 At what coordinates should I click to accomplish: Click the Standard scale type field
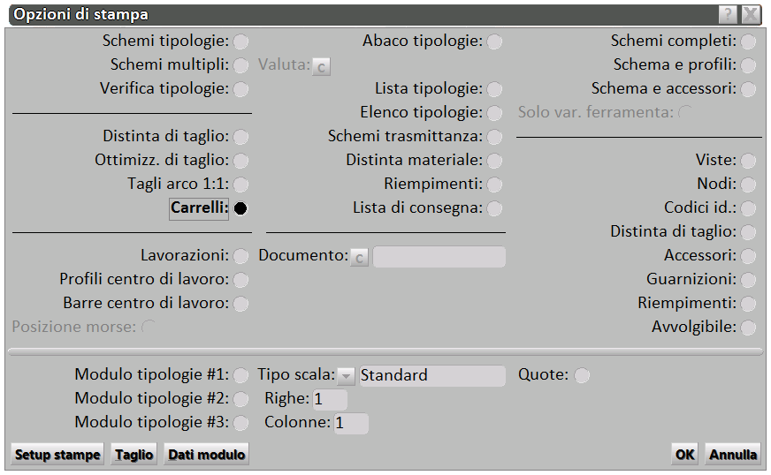pyautogui.click(x=431, y=375)
